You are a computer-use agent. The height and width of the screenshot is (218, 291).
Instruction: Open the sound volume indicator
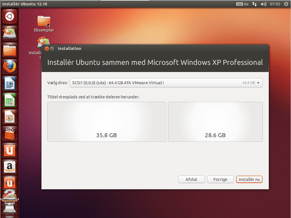[x=264, y=4]
